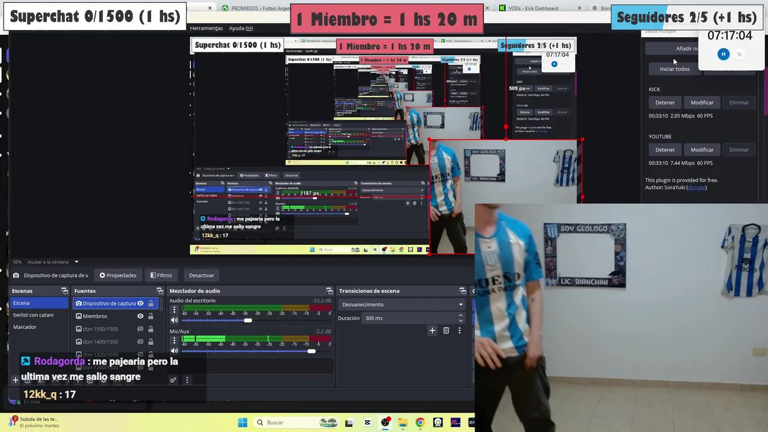768x432 pixels.
Task: Hide the Dispositivo de captura source
Action: pyautogui.click(x=140, y=304)
